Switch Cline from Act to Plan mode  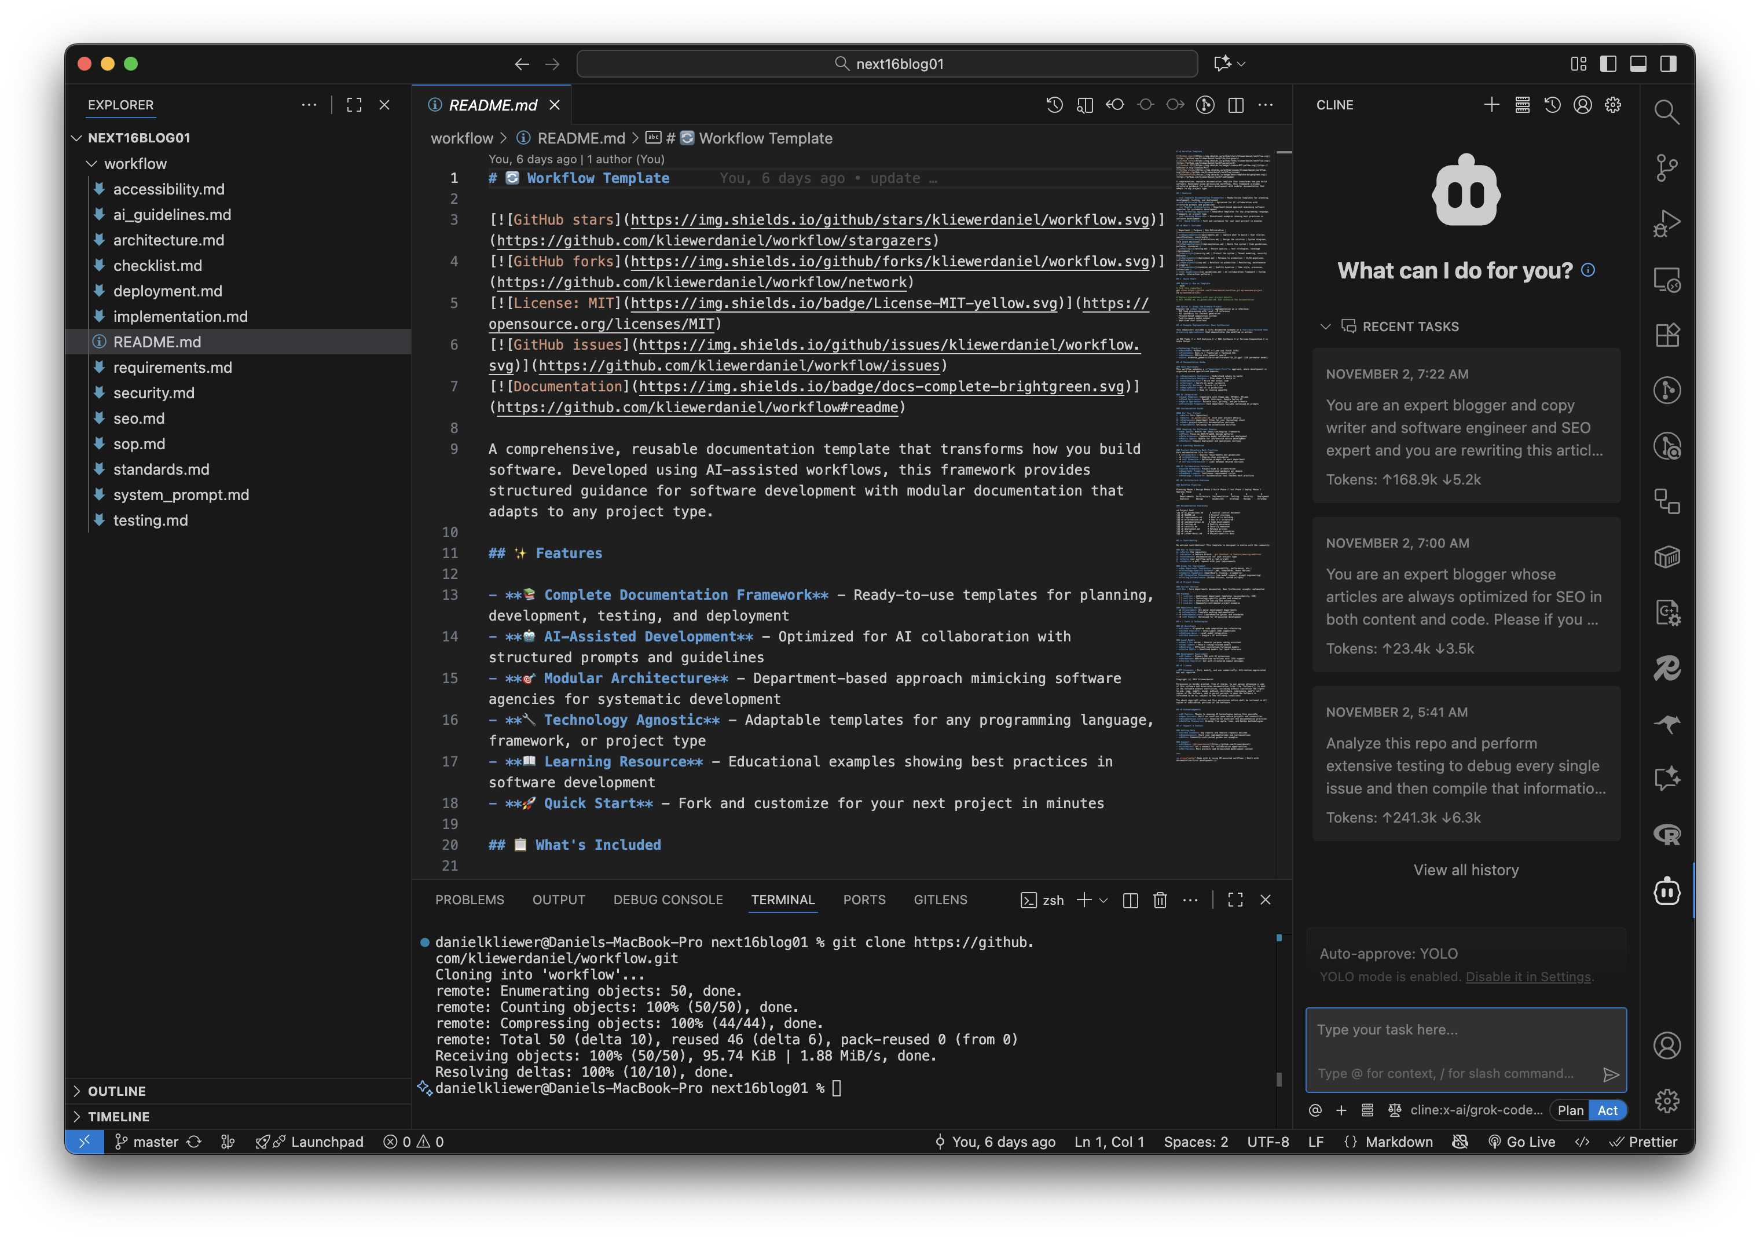[x=1570, y=1110]
